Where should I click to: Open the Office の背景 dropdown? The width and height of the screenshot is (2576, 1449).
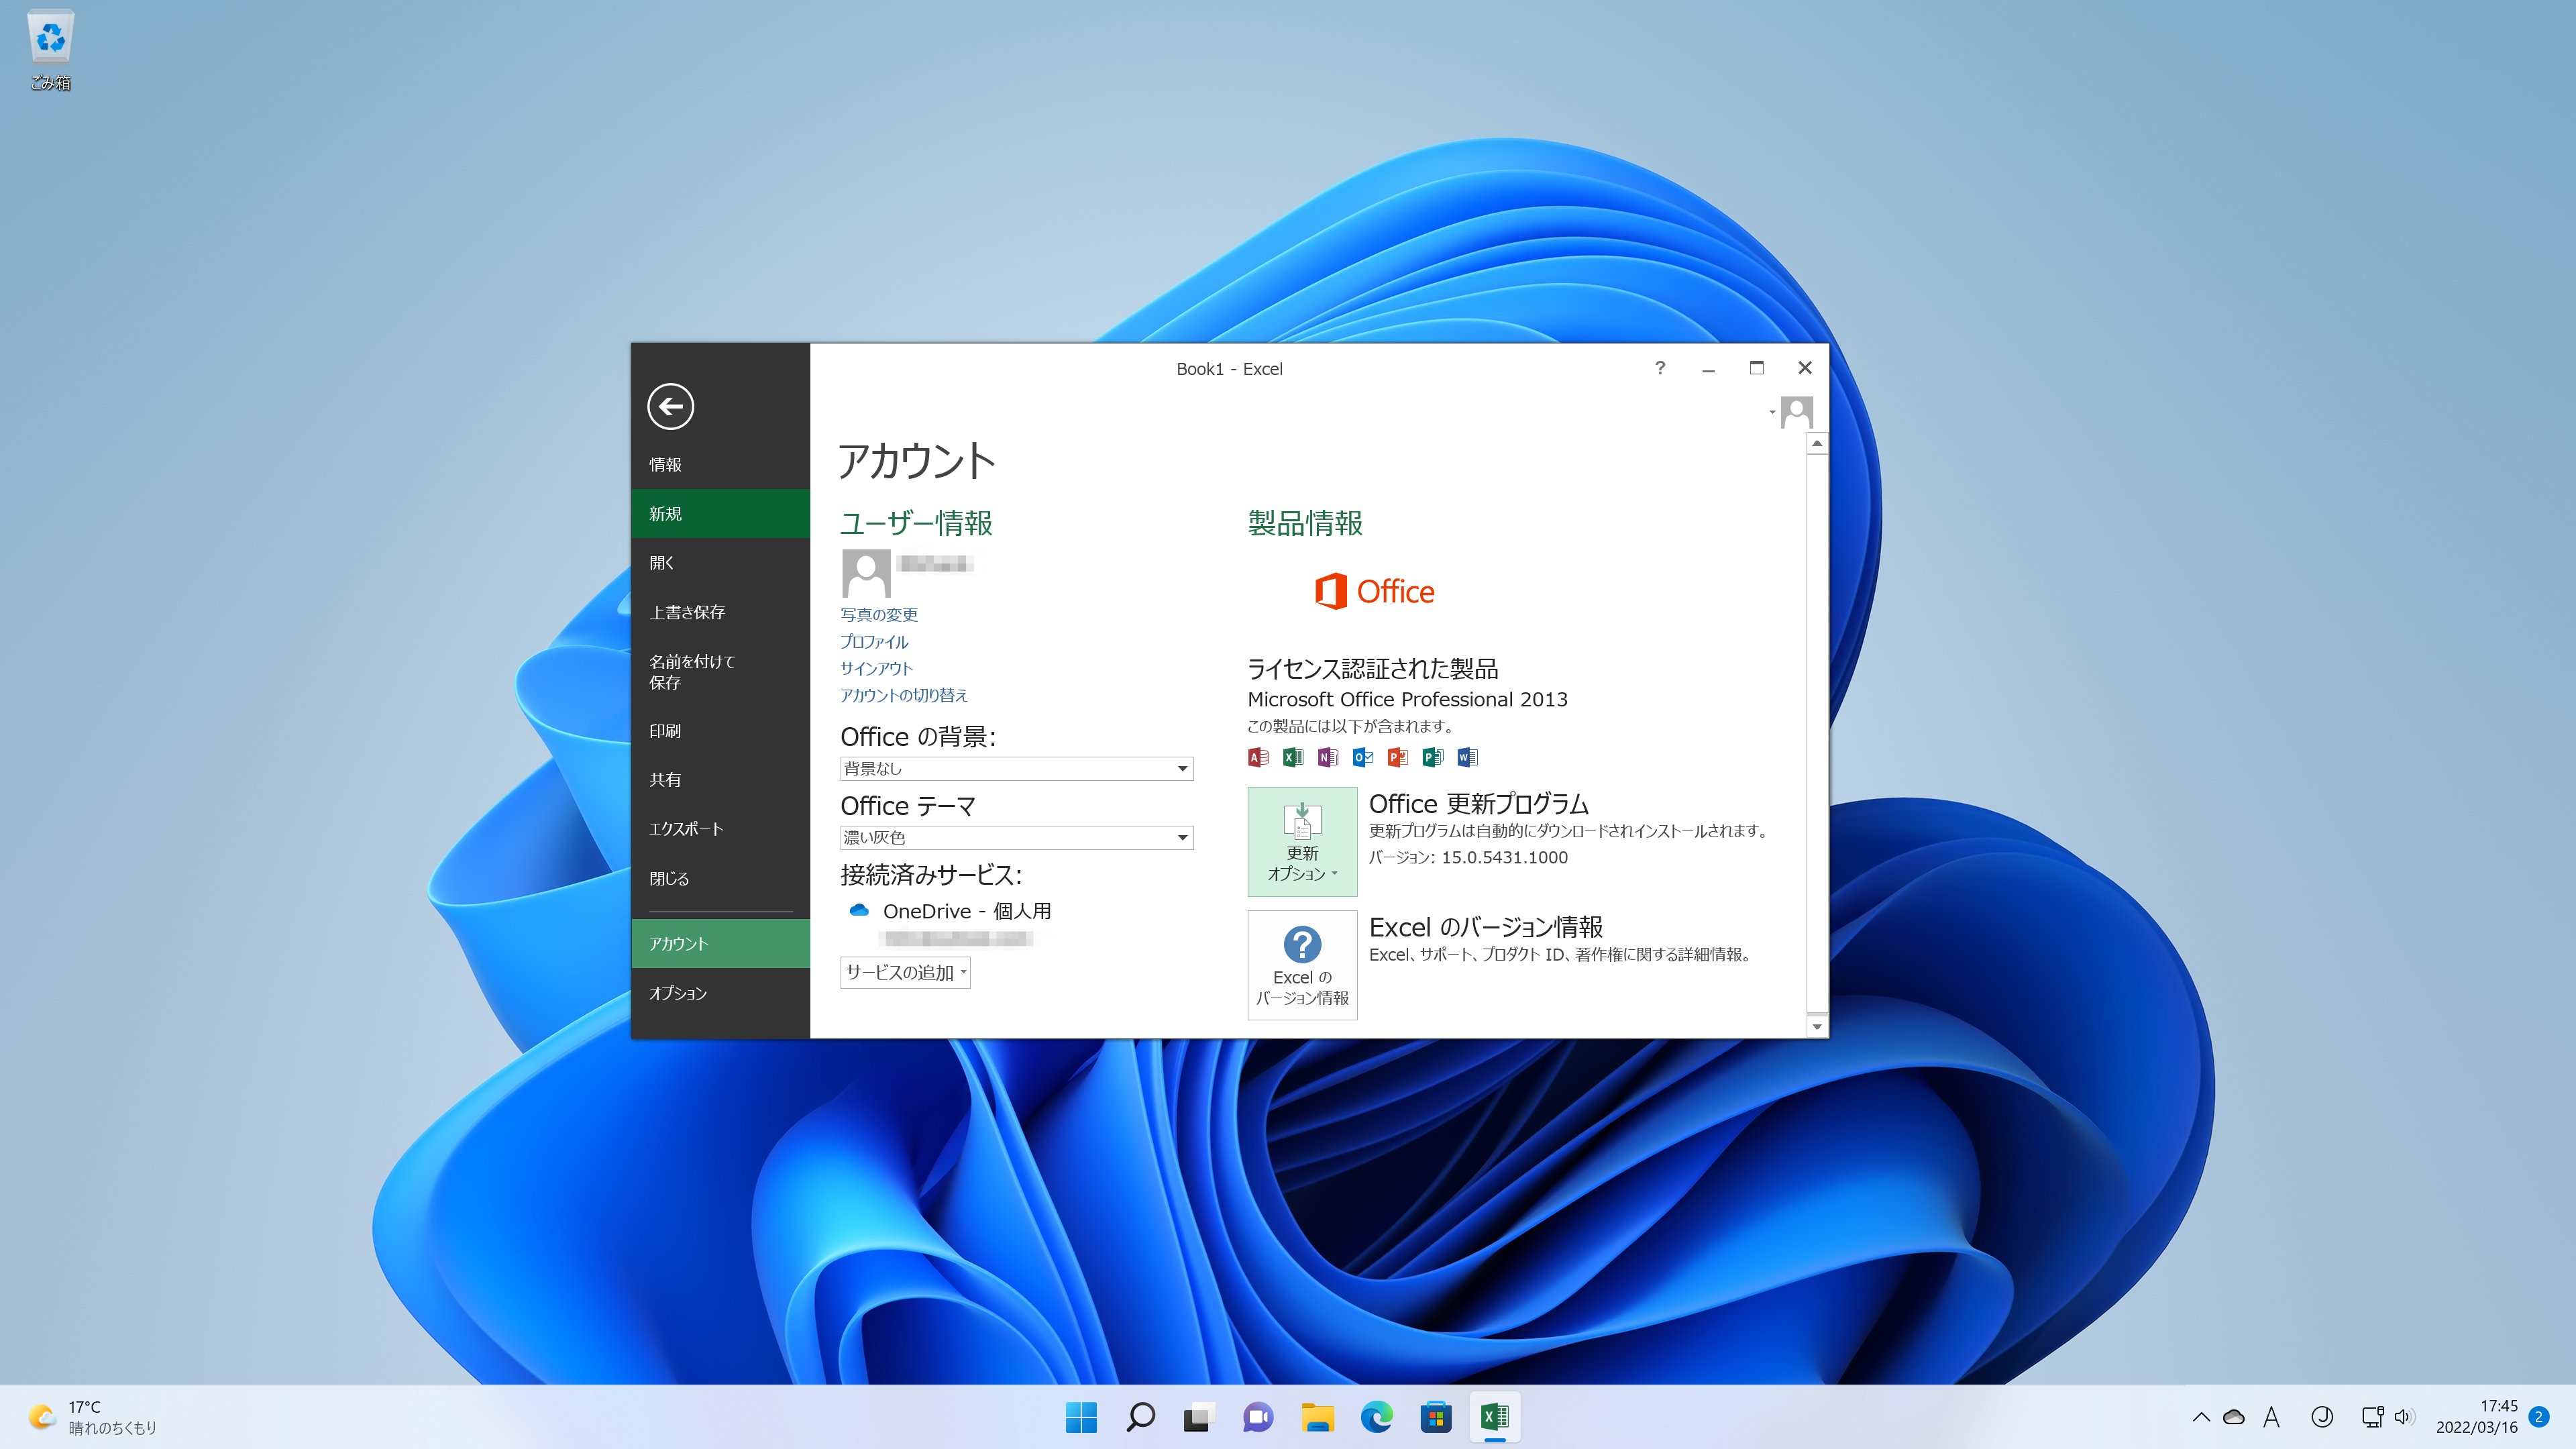1017,768
